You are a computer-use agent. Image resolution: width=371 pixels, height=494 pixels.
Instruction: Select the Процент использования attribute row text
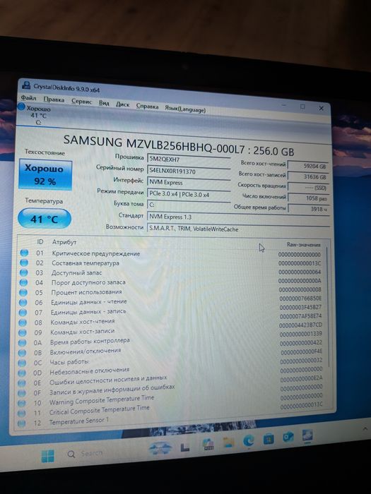click(x=86, y=292)
